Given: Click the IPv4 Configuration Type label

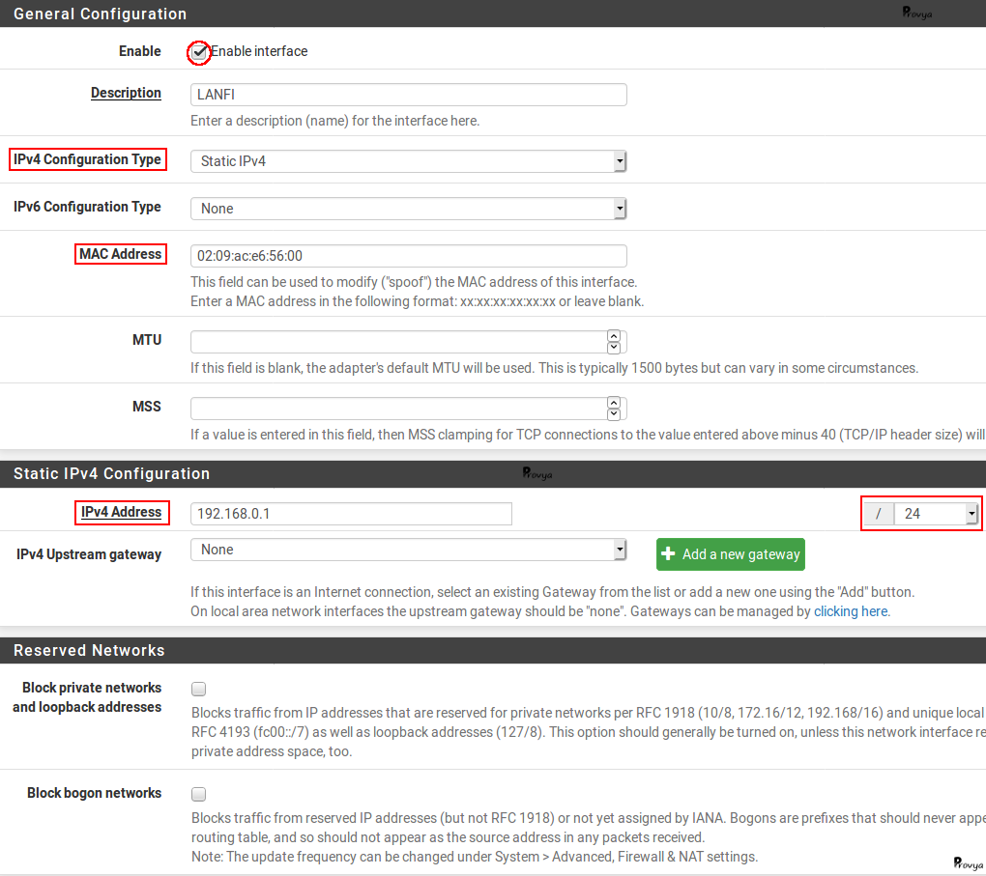Looking at the screenshot, I should click(x=87, y=159).
